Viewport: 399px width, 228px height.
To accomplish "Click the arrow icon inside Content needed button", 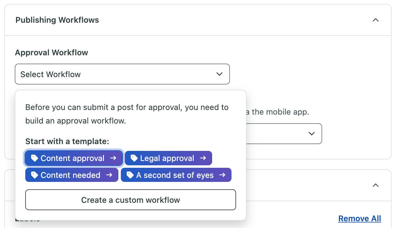I will pos(109,175).
